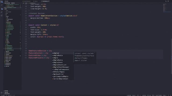Screen dimensions: 172x96
Task: Click the split editor layout icon
Action: click(x=168, y=1)
